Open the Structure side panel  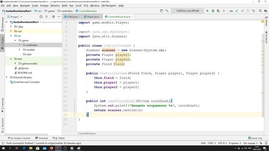pos(3,125)
